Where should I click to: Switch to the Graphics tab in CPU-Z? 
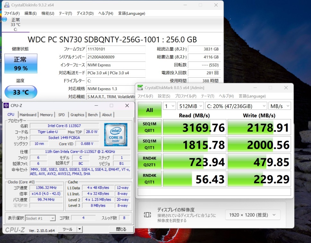[x=77, y=115]
